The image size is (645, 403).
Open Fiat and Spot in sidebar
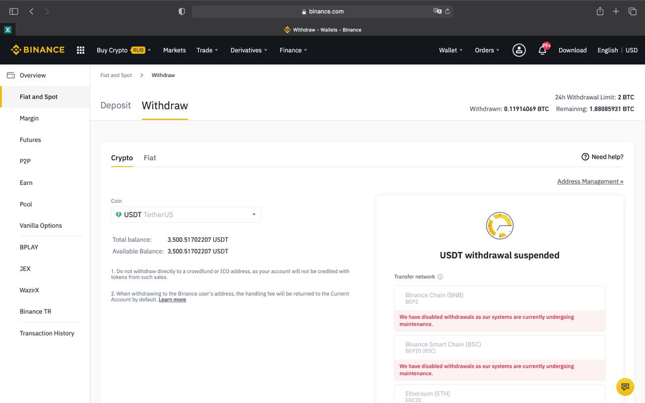[45, 97]
